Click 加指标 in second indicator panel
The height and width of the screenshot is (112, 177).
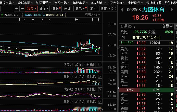click(80, 77)
